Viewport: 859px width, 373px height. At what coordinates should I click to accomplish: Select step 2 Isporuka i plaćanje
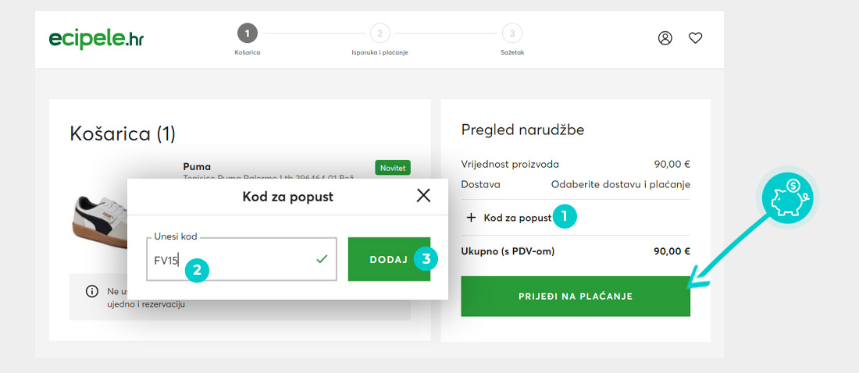(x=380, y=34)
